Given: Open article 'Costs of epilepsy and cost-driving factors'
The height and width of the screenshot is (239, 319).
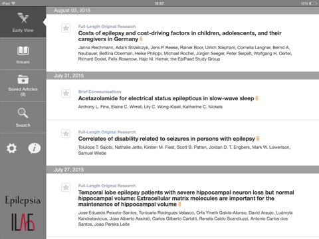Looking at the screenshot, I should (x=179, y=36).
